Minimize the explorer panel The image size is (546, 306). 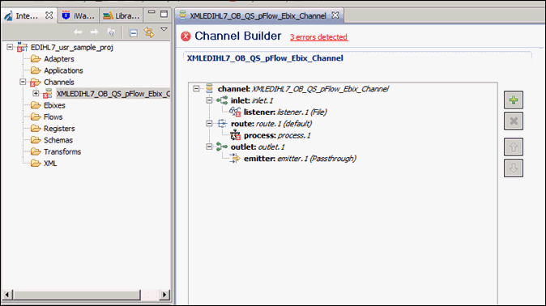[151, 12]
